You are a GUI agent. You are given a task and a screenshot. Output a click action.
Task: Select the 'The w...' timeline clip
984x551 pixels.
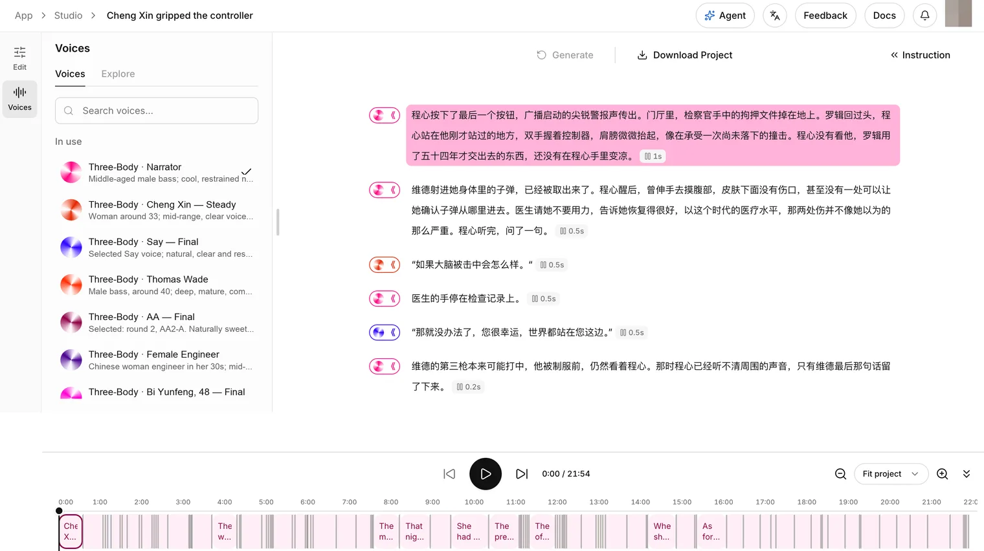click(x=225, y=532)
